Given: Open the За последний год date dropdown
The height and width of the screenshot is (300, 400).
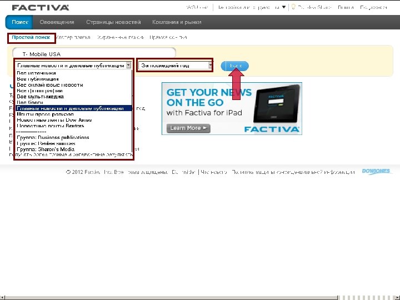Looking at the screenshot, I should [x=175, y=66].
